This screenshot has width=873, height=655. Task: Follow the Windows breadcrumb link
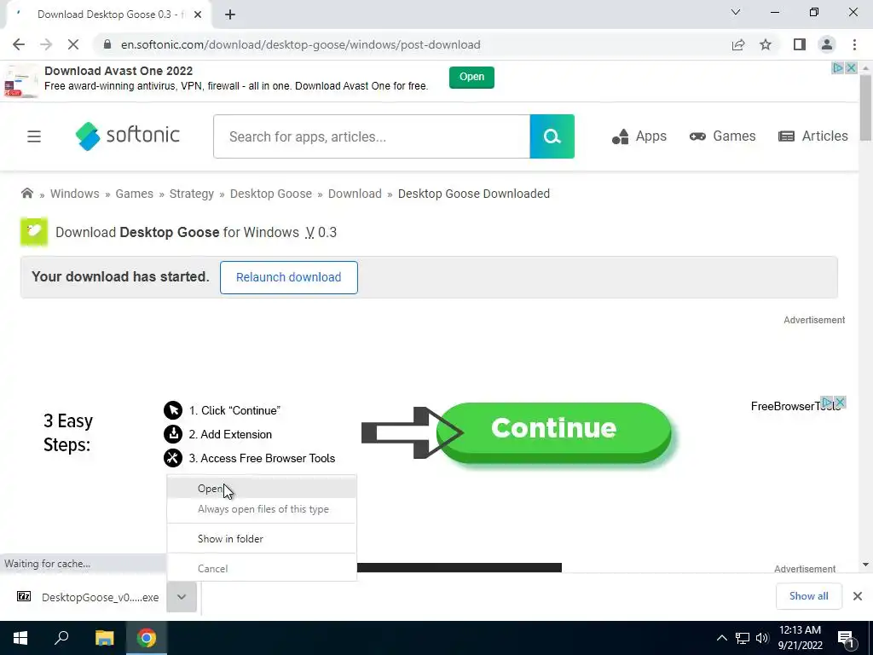75,194
